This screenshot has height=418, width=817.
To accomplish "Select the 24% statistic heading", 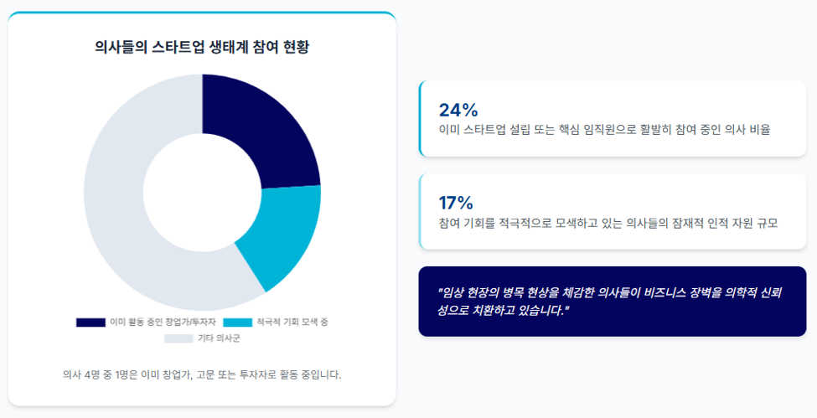I will pos(458,110).
